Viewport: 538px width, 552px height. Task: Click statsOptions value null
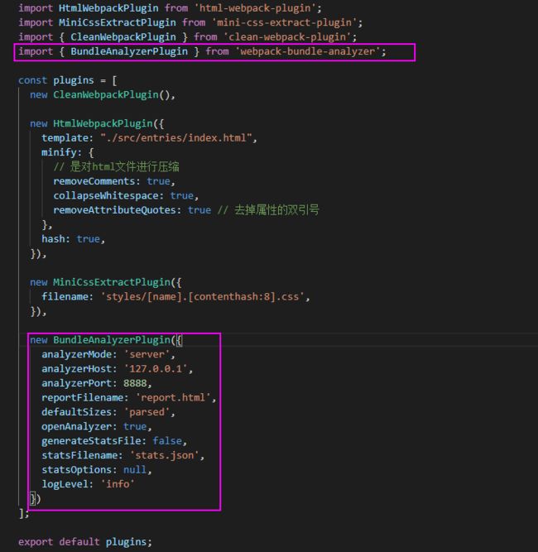(135, 470)
